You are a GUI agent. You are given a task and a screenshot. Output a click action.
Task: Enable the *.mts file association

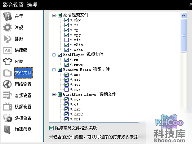point(66,40)
